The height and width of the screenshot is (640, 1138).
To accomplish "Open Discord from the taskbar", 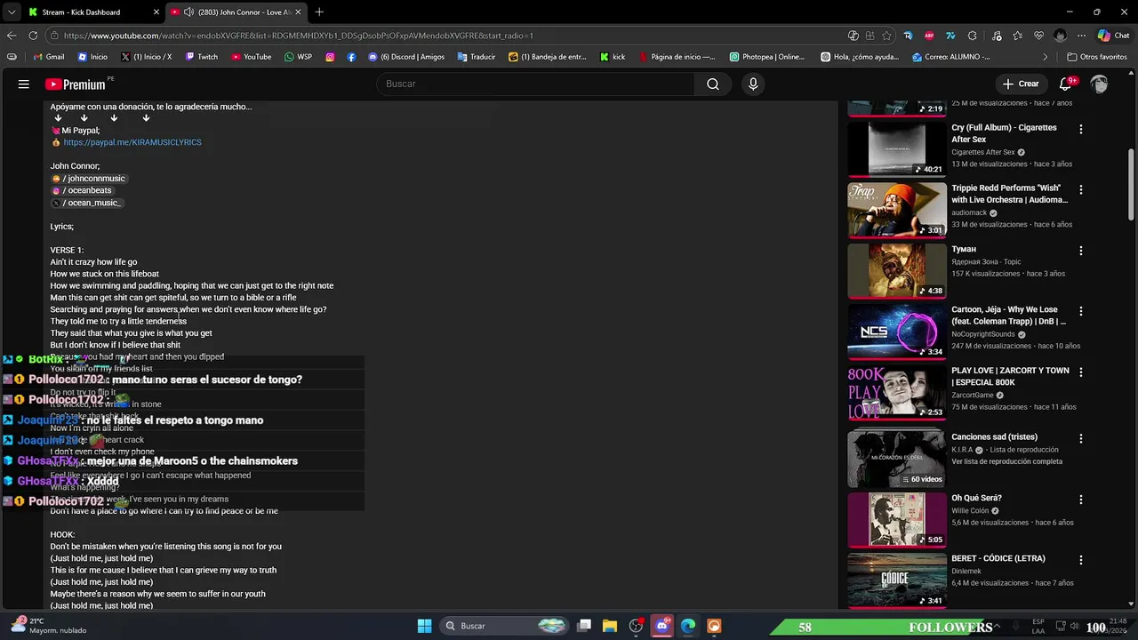I will click(x=661, y=626).
